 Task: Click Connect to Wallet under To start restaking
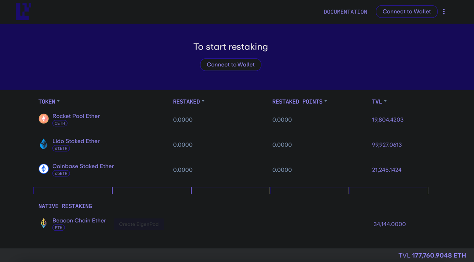point(231,65)
